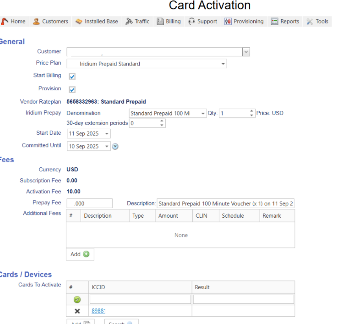The image size is (338, 324).
Task: Remove the 89881 card with X icon
Action: coord(77,311)
